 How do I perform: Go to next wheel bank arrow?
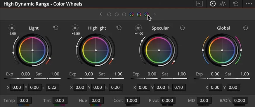[155, 14]
